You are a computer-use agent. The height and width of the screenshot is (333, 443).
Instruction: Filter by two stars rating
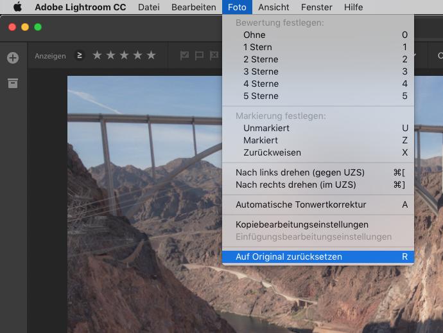[110, 55]
